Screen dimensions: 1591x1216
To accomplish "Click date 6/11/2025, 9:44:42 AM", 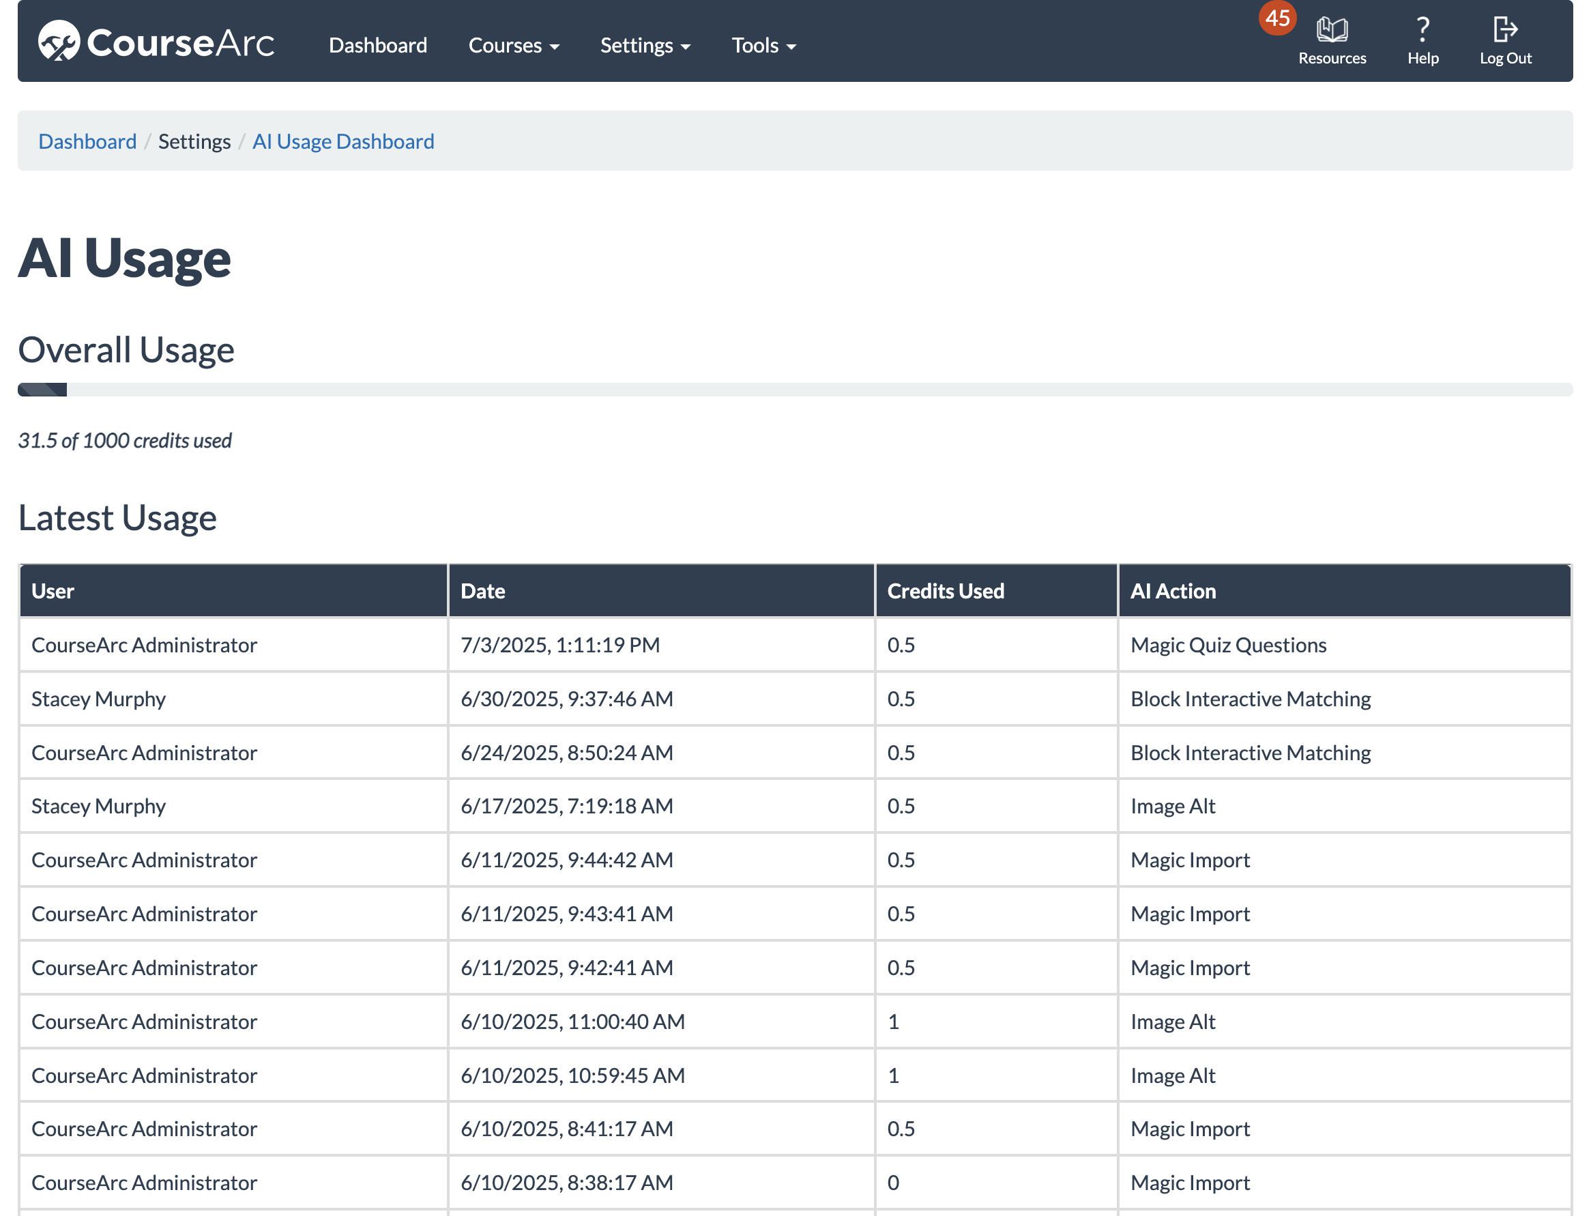I will click(566, 860).
